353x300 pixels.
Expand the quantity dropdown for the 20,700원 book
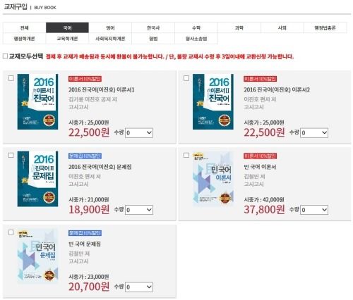pos(139,287)
